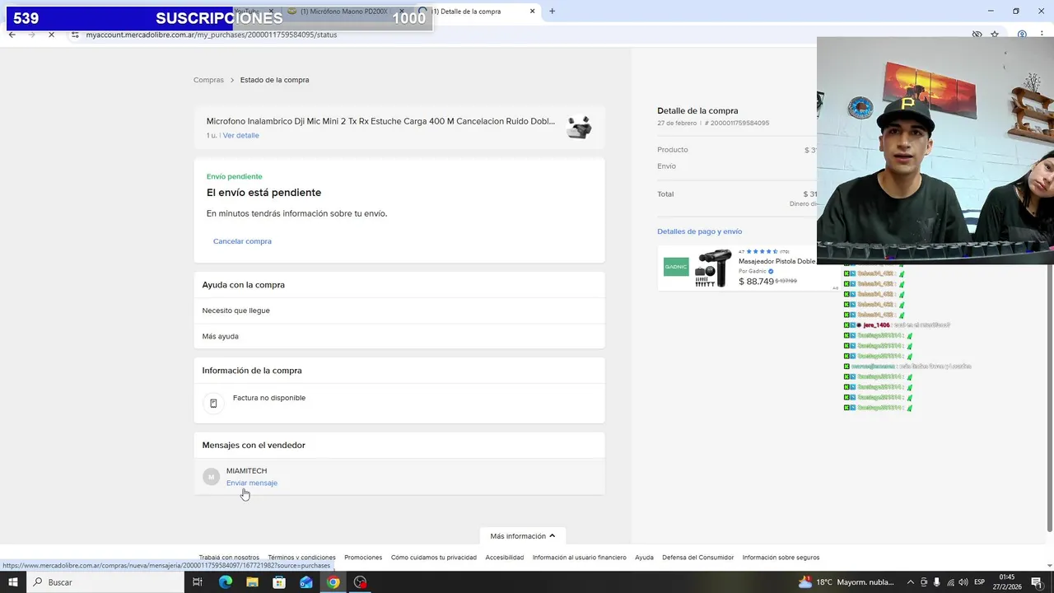Open the Promociones footer link

click(363, 558)
